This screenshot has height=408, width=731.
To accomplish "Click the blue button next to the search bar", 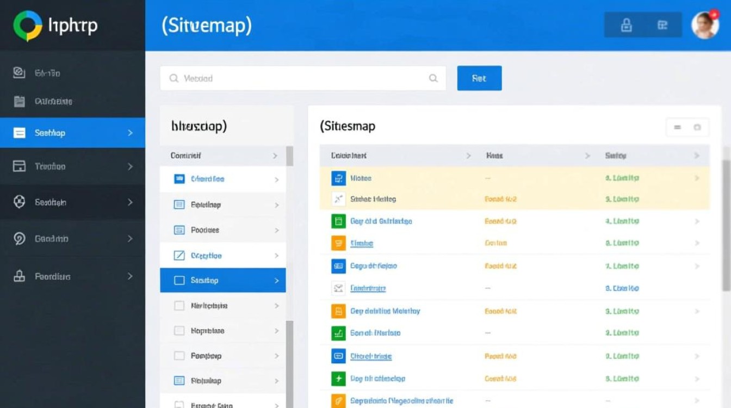I will point(479,78).
